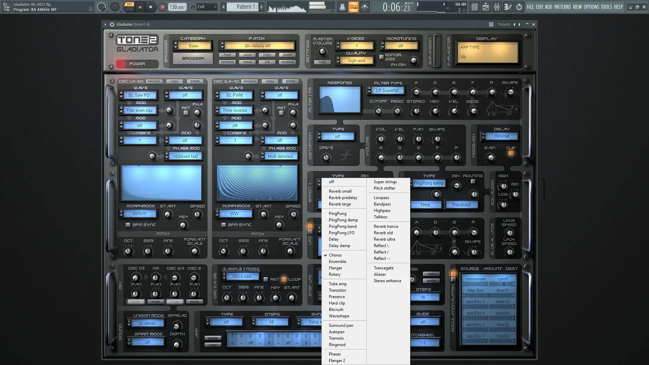Select Flanger from the effect menu
649x365 pixels.
(x=335, y=268)
